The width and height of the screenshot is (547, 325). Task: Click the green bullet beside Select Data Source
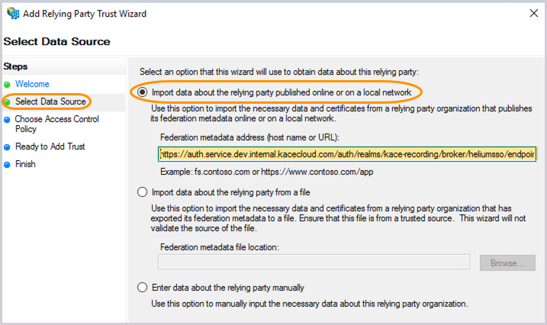pos(8,101)
